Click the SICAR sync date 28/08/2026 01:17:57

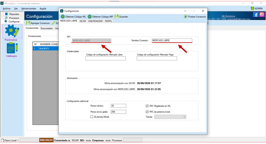[149, 83]
